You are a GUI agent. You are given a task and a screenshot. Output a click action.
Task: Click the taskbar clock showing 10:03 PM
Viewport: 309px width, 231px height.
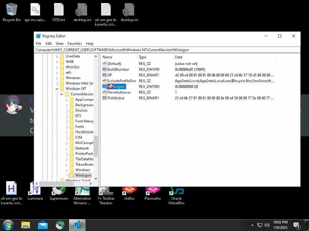(x=280, y=225)
